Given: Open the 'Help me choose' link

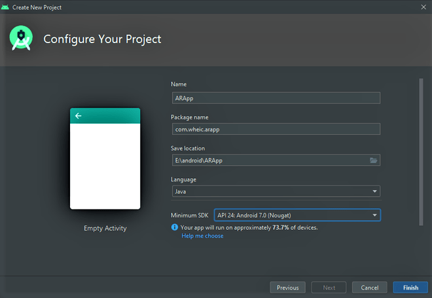Looking at the screenshot, I should coord(202,236).
